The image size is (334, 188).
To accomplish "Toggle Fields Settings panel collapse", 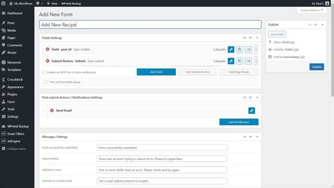I will 257,38.
